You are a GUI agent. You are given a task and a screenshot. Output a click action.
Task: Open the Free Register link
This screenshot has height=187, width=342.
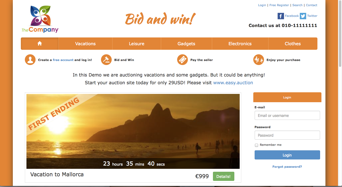[x=279, y=5]
